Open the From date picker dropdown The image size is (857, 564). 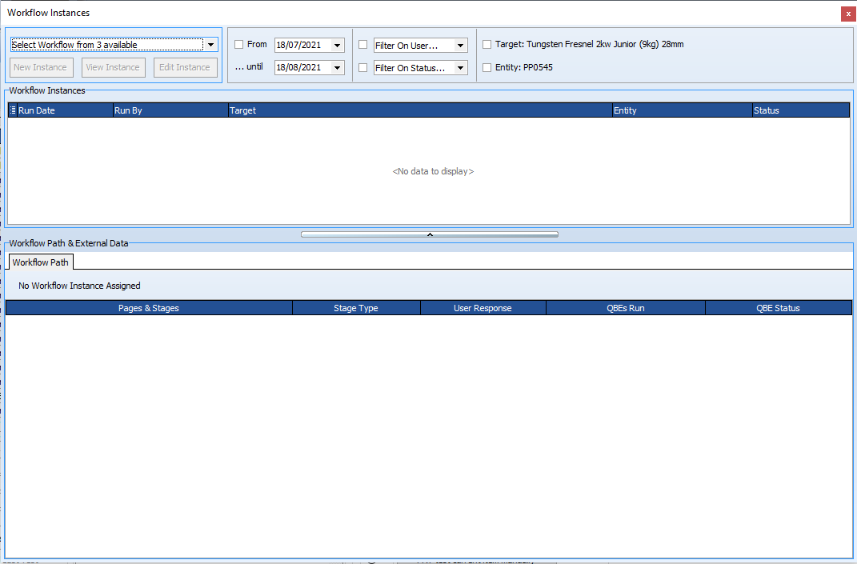click(337, 44)
